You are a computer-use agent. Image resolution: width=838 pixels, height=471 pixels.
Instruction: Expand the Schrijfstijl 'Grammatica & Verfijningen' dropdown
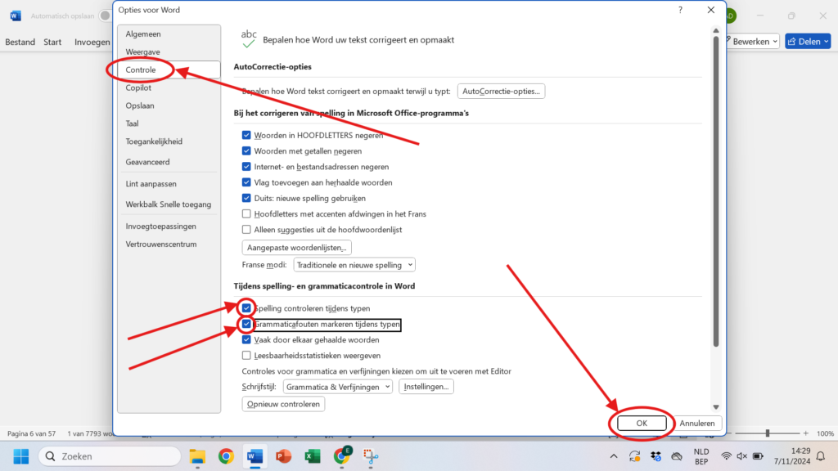coord(337,387)
